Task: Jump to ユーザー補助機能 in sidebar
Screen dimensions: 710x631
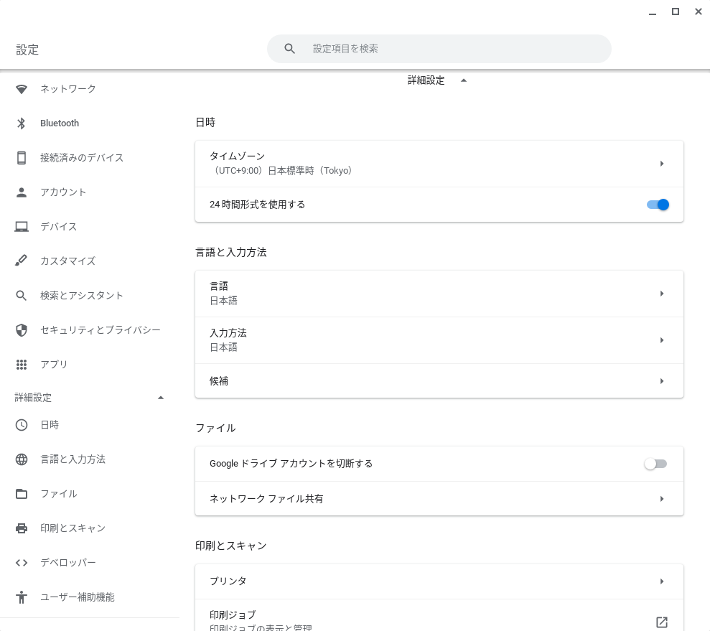Action: (x=77, y=597)
